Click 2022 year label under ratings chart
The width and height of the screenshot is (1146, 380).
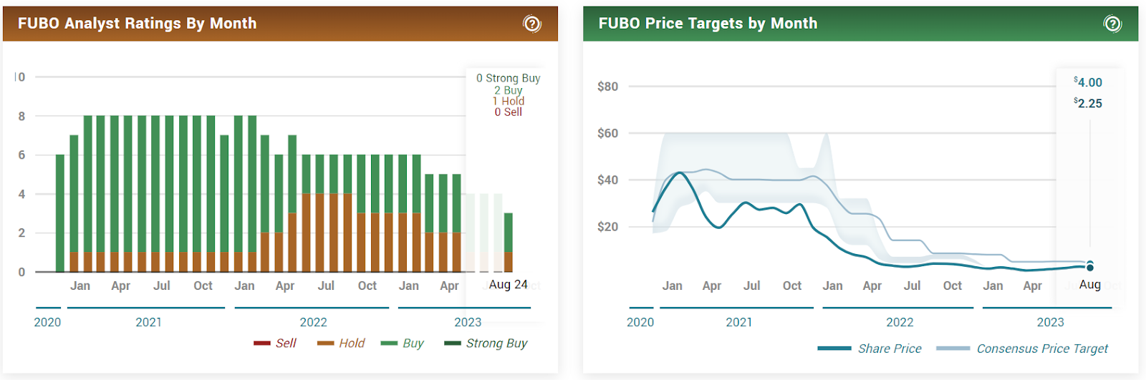313,322
